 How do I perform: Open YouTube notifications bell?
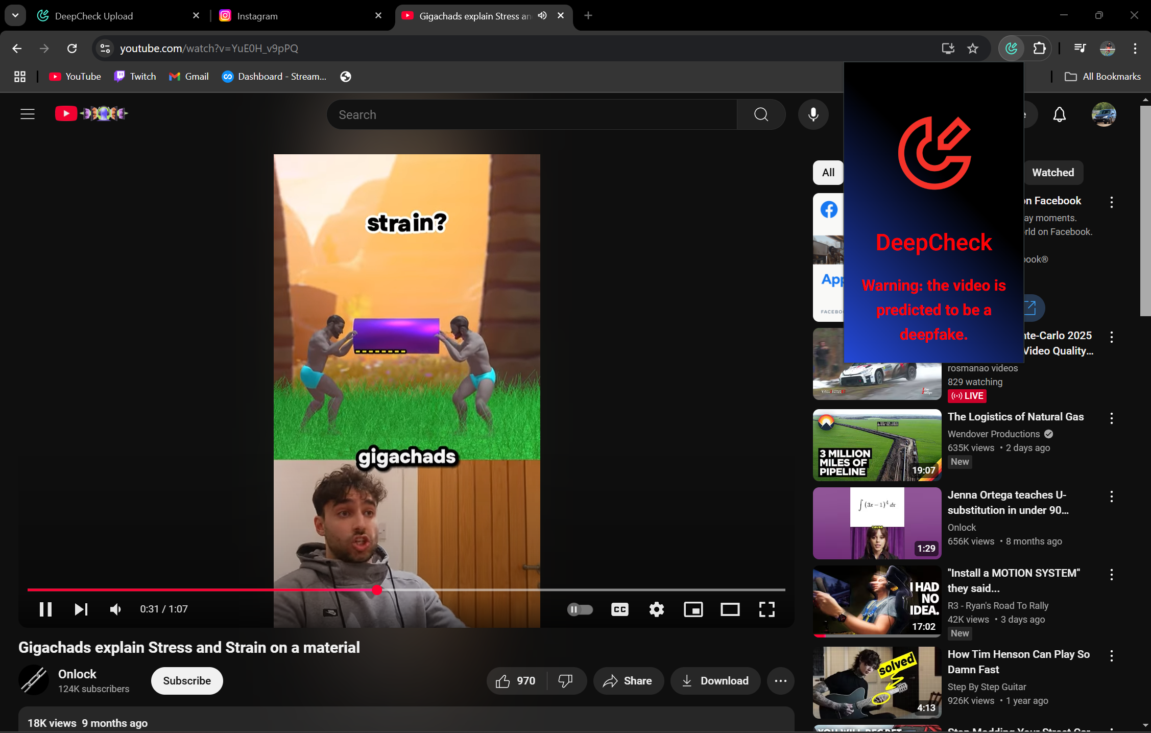click(1059, 114)
